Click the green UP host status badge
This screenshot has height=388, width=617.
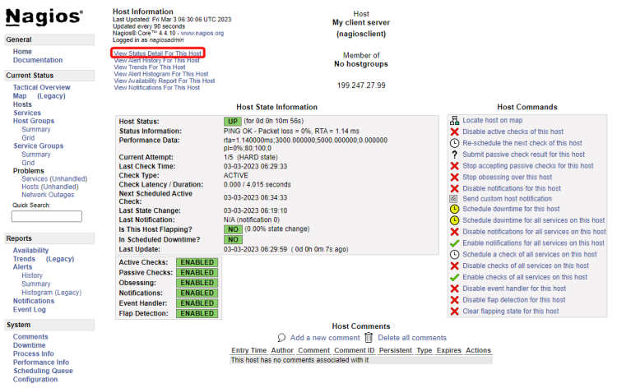[233, 122]
